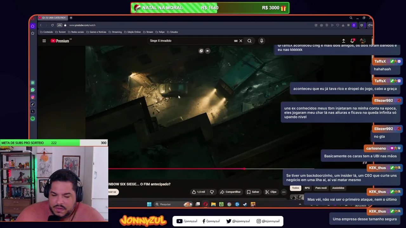Focus search field reading Siege X invadido

190,41
